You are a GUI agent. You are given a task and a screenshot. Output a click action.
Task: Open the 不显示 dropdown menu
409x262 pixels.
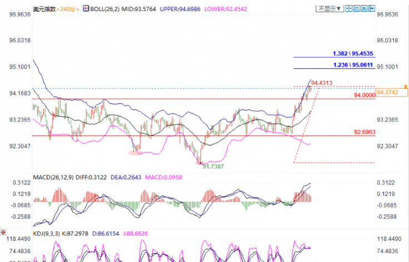[330, 8]
